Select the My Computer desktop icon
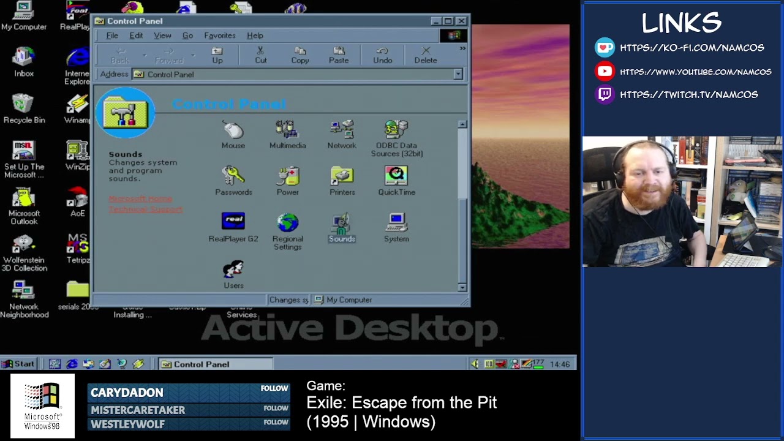This screenshot has height=441, width=784. 24,17
